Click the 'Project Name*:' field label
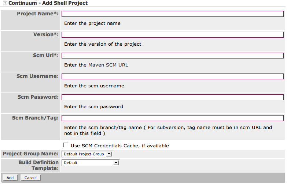Image resolution: width=287 pixels, height=185 pixels. pyautogui.click(x=37, y=14)
